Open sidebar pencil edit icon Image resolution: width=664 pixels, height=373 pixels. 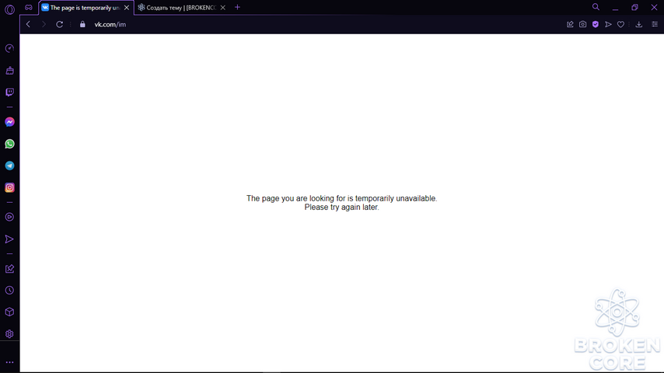(10, 269)
